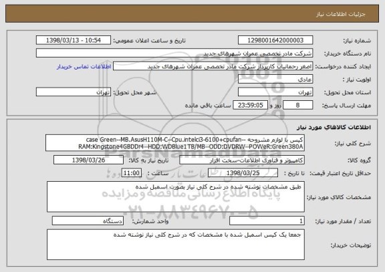Select the quantity field showing 1
The image size is (385, 272).
(x=267, y=221)
